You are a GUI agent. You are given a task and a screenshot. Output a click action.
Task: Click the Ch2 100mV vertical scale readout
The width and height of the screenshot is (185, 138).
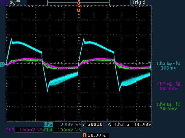coord(66,125)
